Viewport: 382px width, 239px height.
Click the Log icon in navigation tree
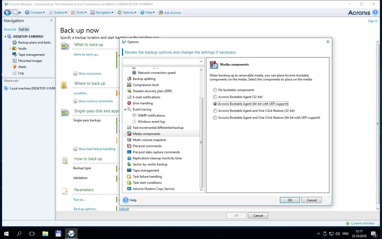click(15, 73)
